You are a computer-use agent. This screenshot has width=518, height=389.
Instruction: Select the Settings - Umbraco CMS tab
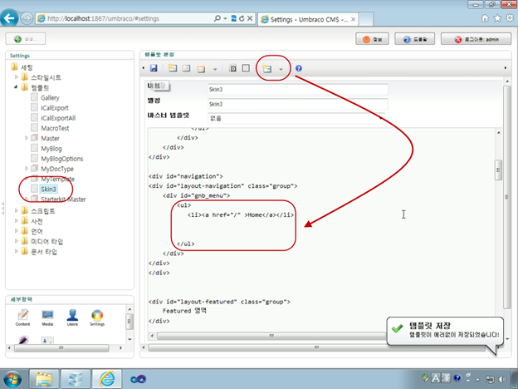pos(308,19)
